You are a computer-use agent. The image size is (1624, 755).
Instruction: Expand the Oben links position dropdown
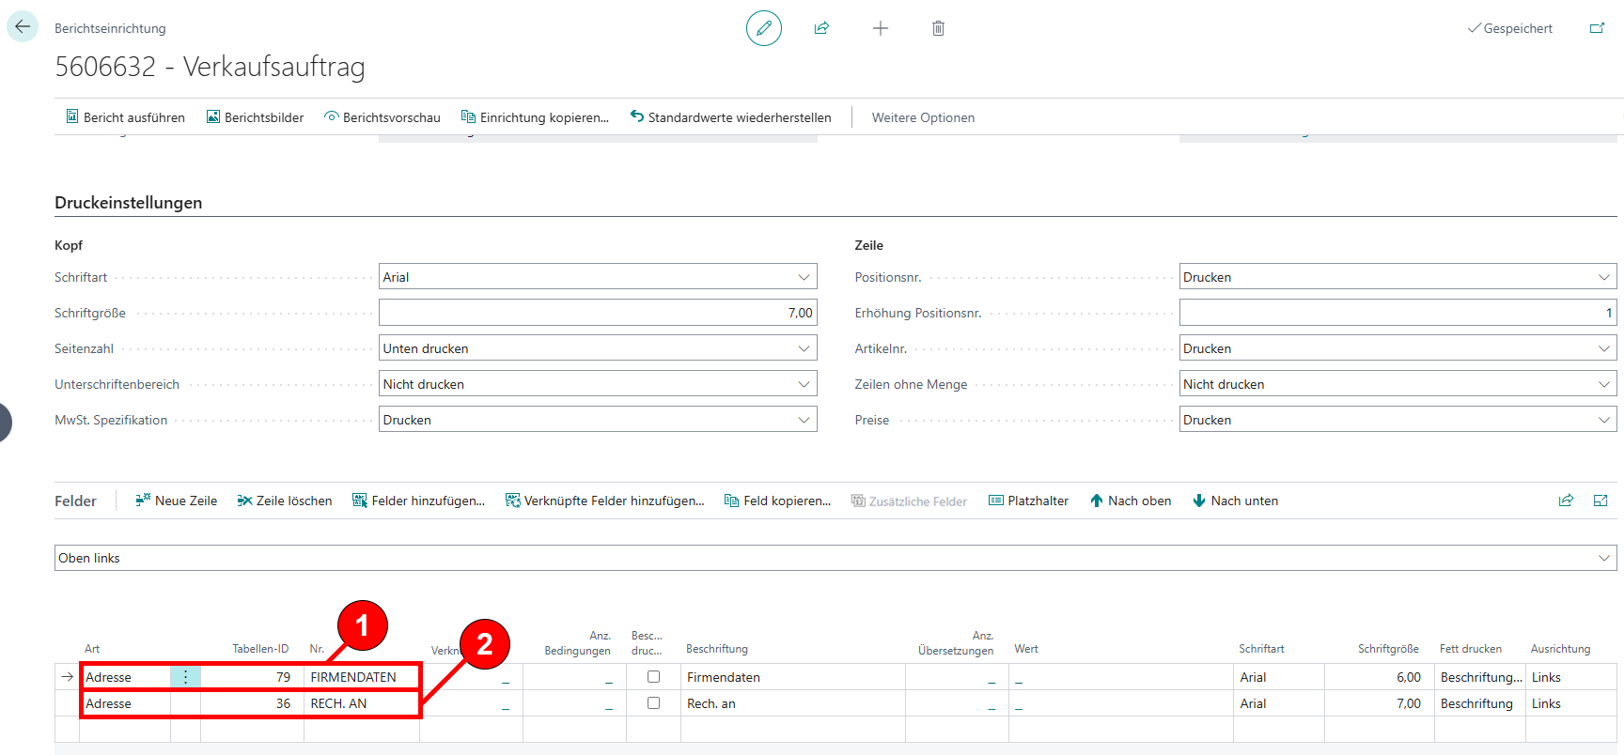[835, 558]
